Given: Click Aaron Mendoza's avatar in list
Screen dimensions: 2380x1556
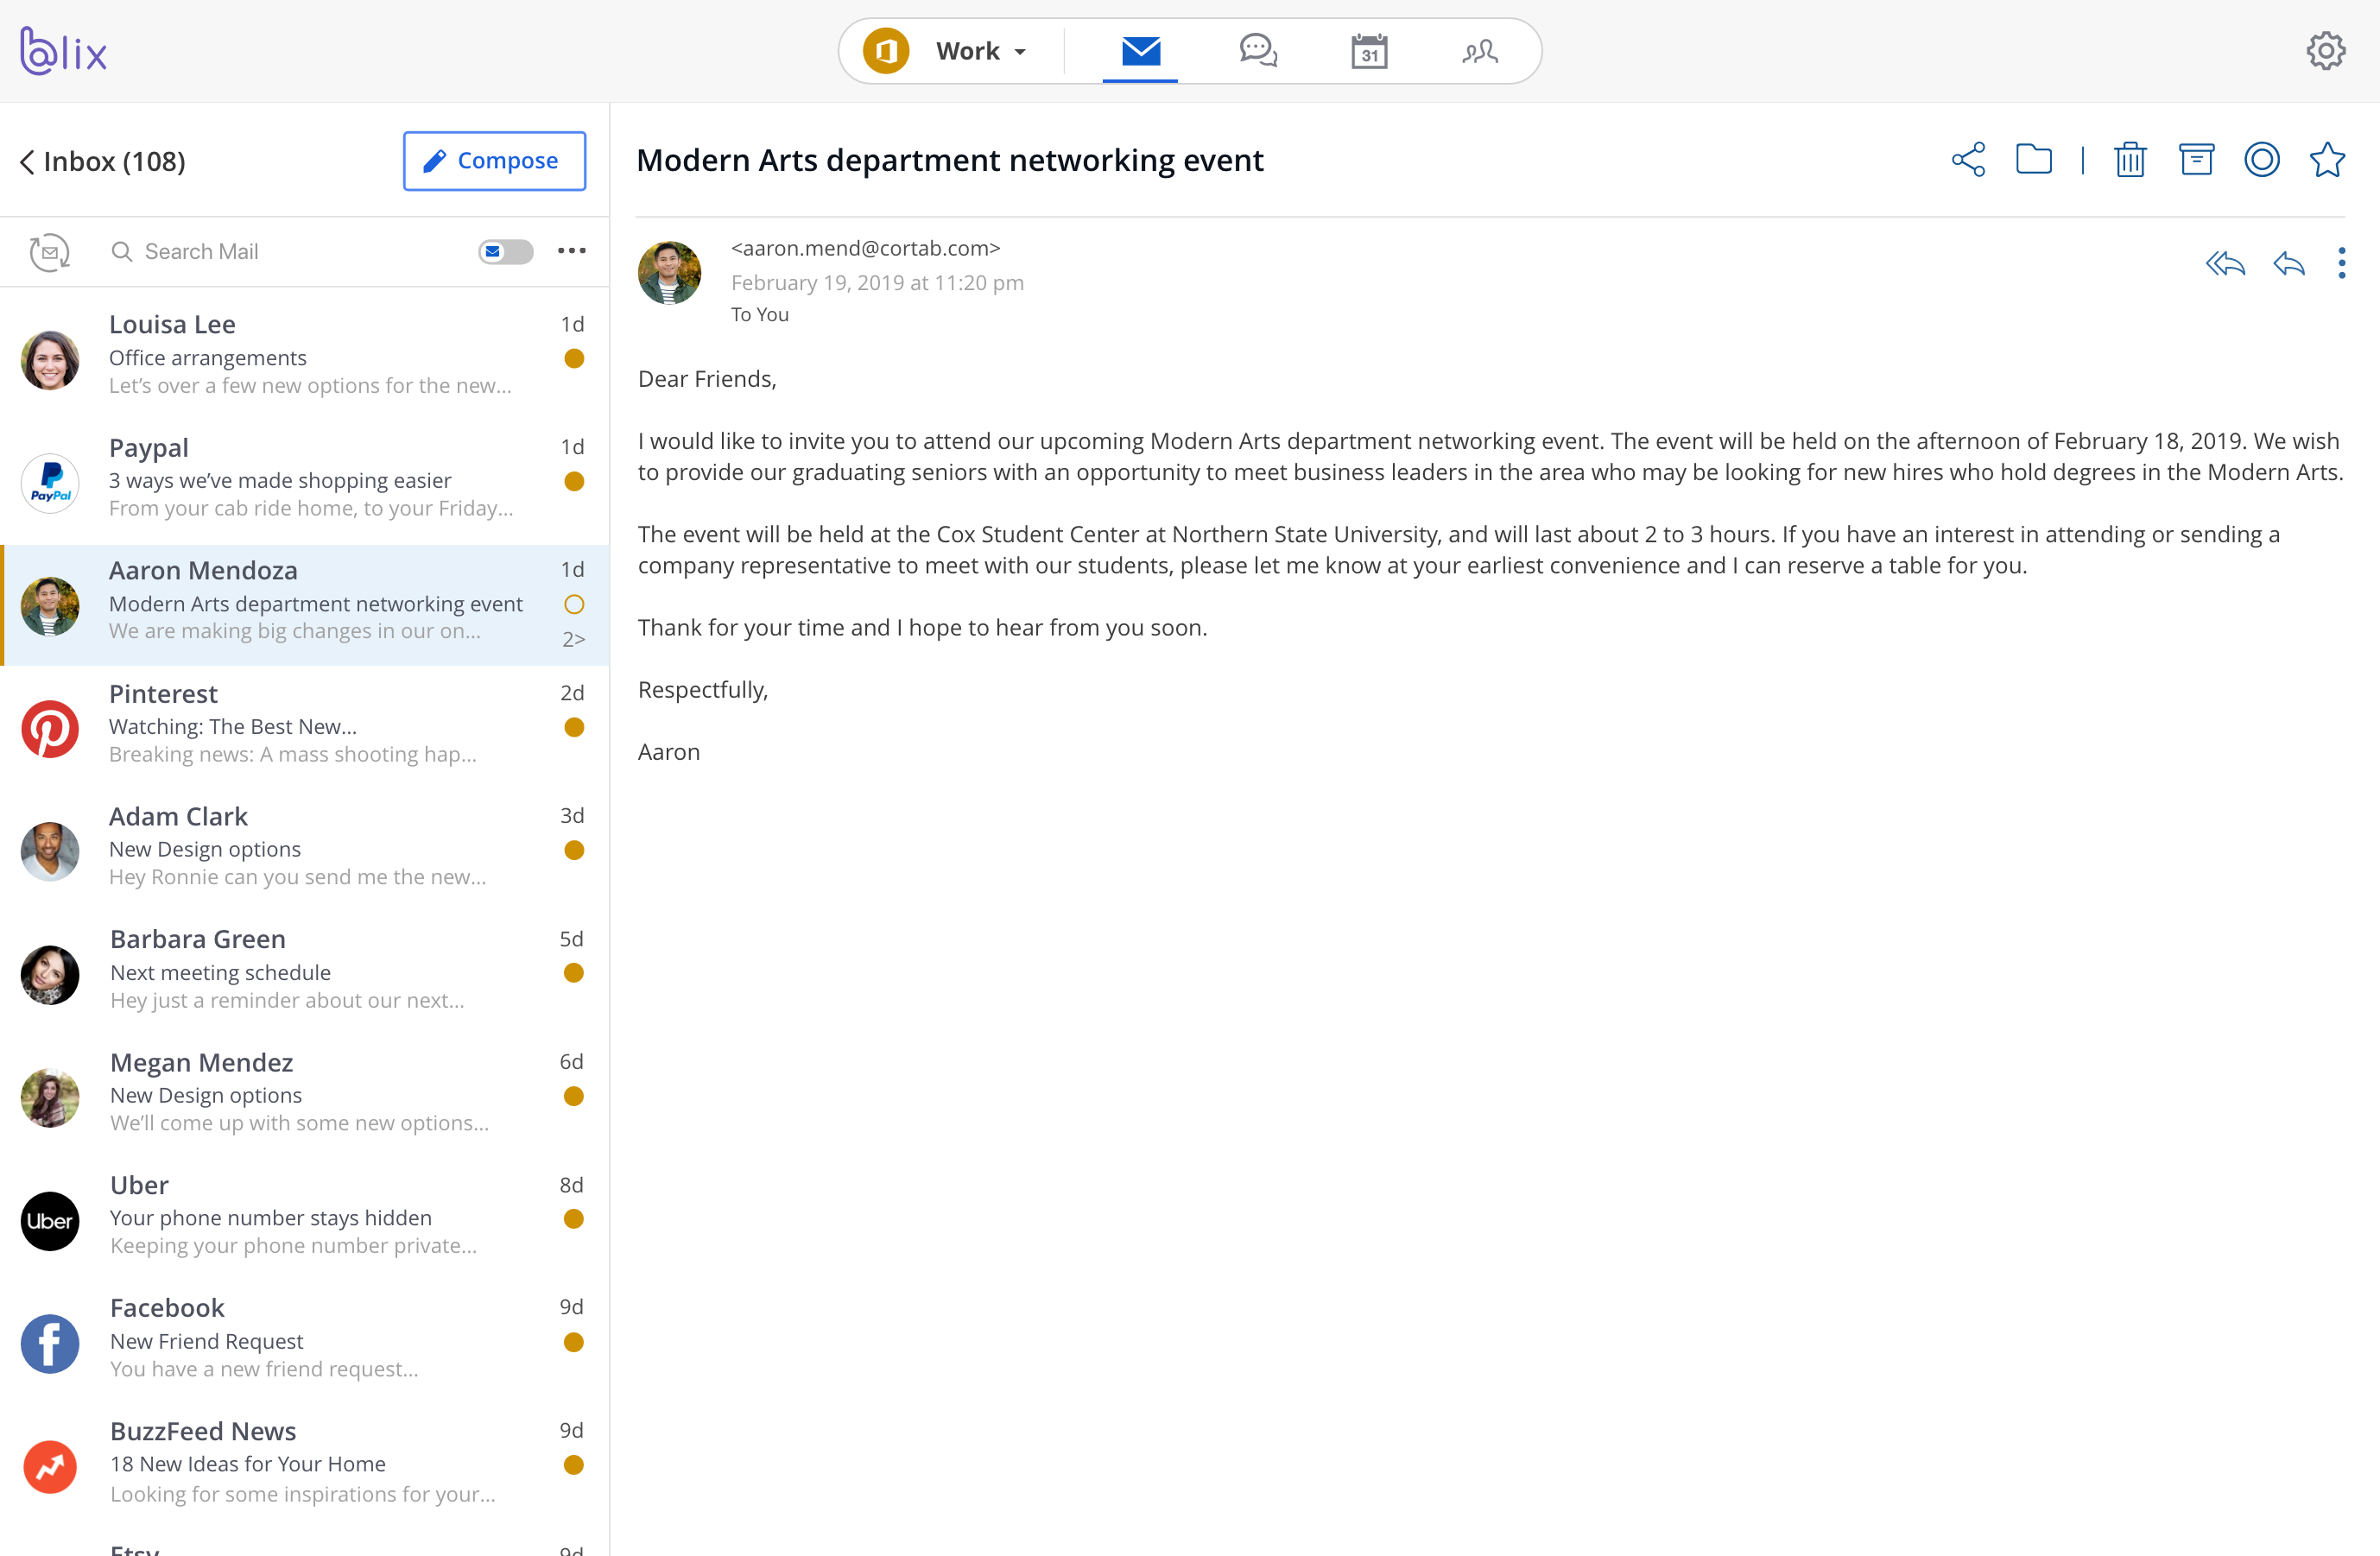Looking at the screenshot, I should click(x=50, y=606).
